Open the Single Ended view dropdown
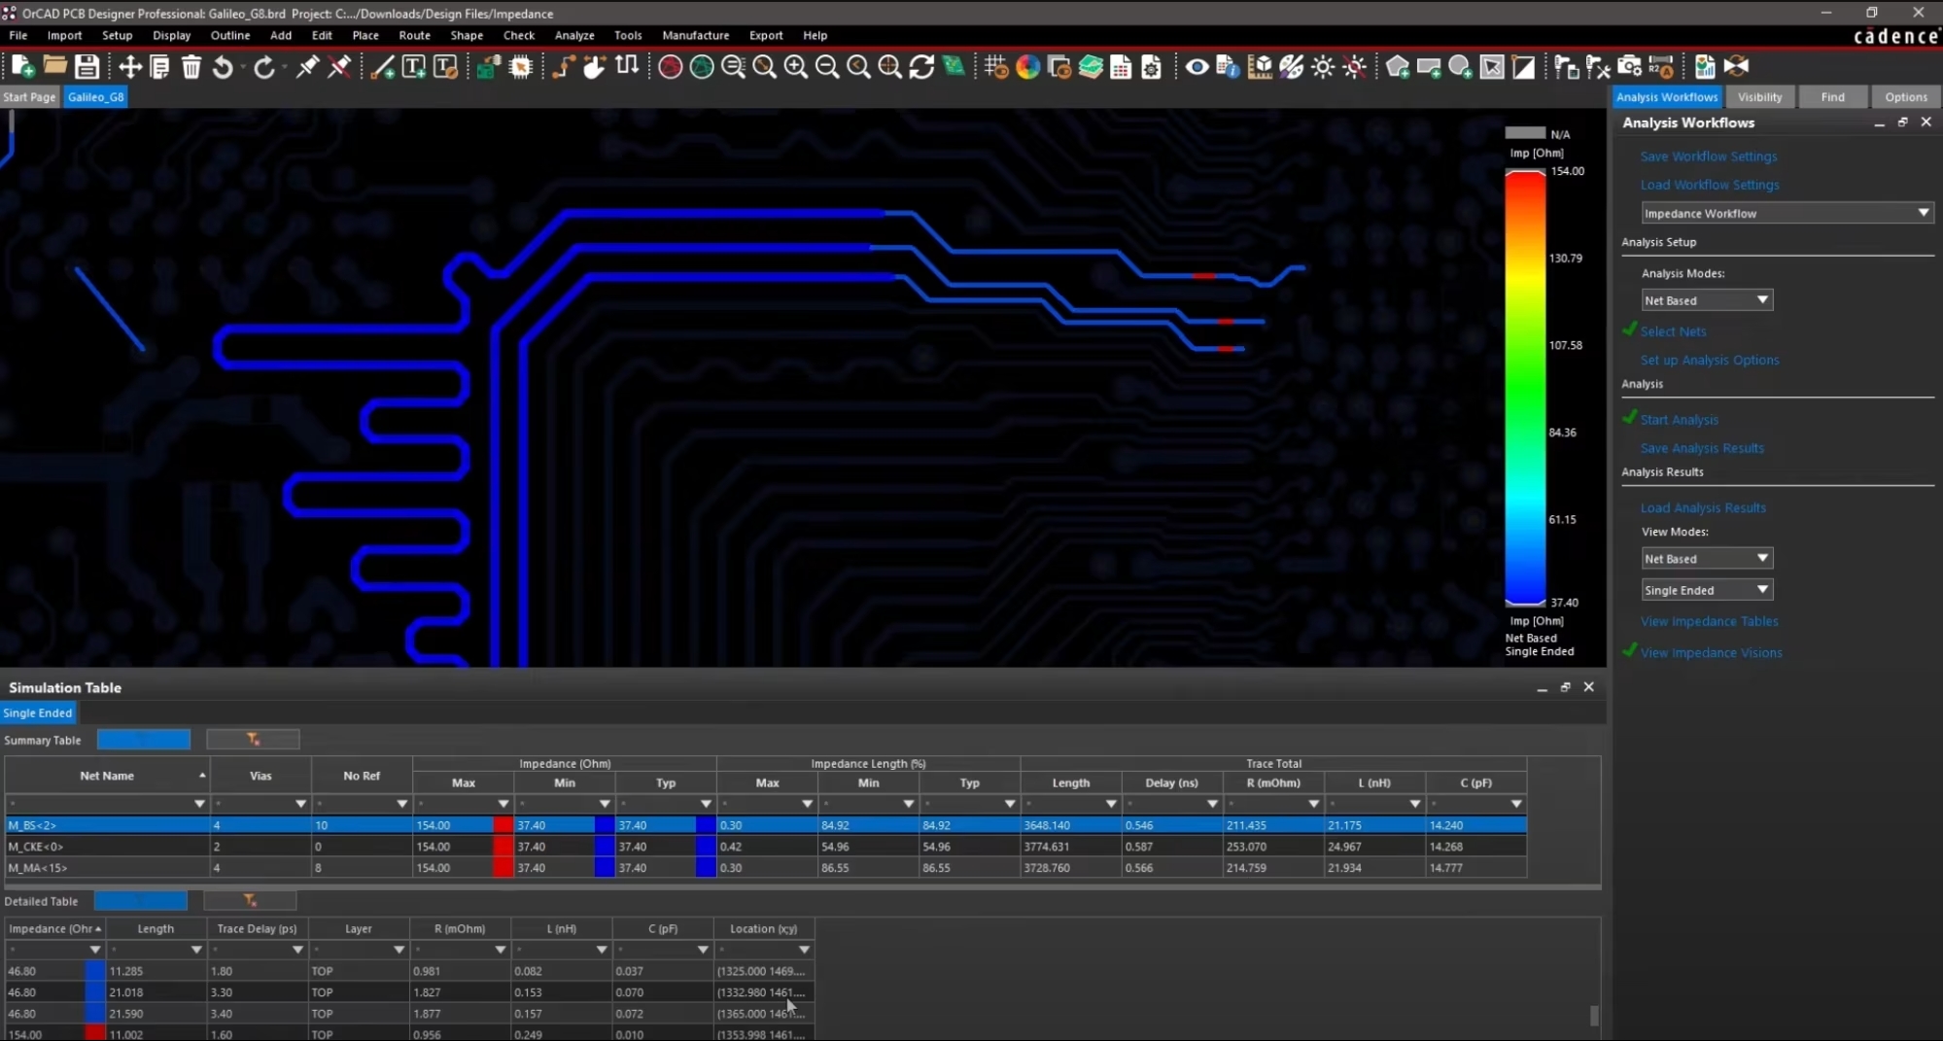The height and width of the screenshot is (1041, 1943). pos(1707,590)
